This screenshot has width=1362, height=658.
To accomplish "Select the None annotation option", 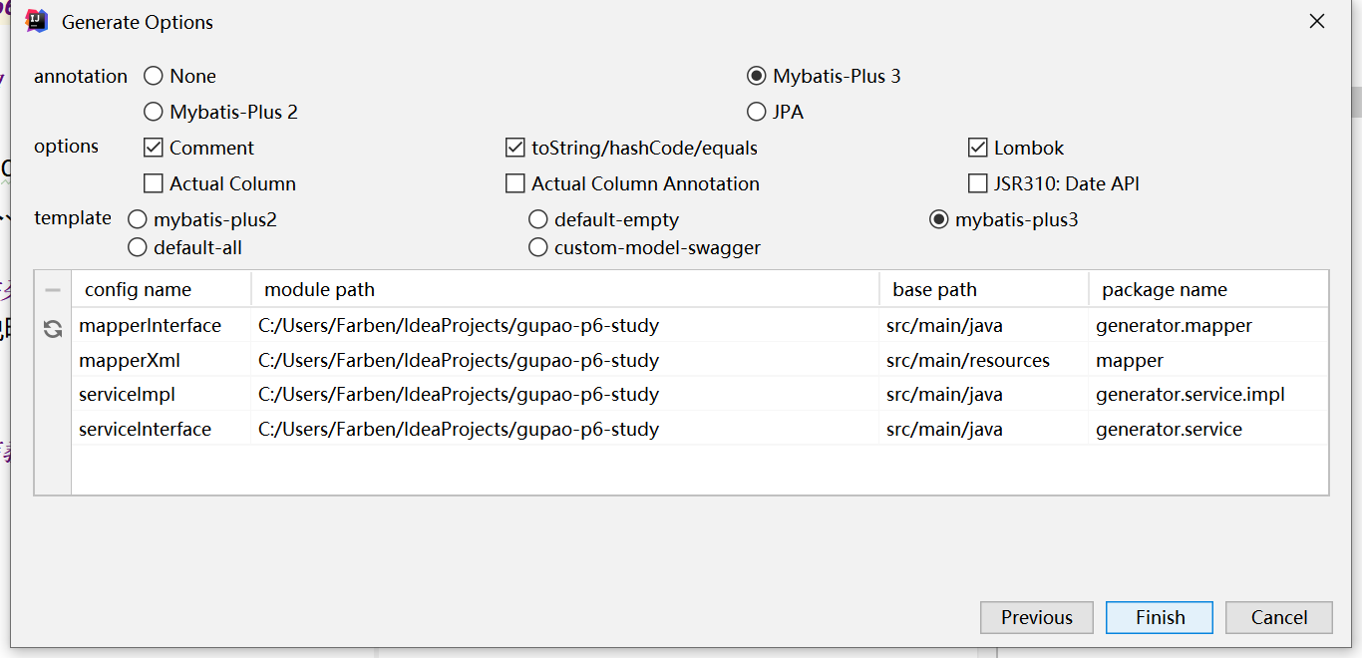I will [154, 77].
